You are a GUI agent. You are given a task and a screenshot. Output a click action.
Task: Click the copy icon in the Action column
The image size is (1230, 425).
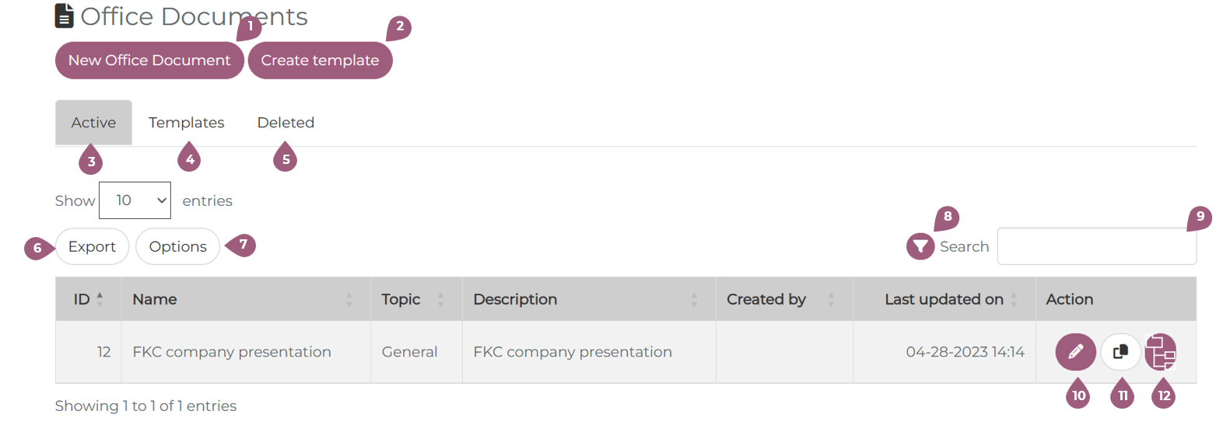pos(1120,352)
